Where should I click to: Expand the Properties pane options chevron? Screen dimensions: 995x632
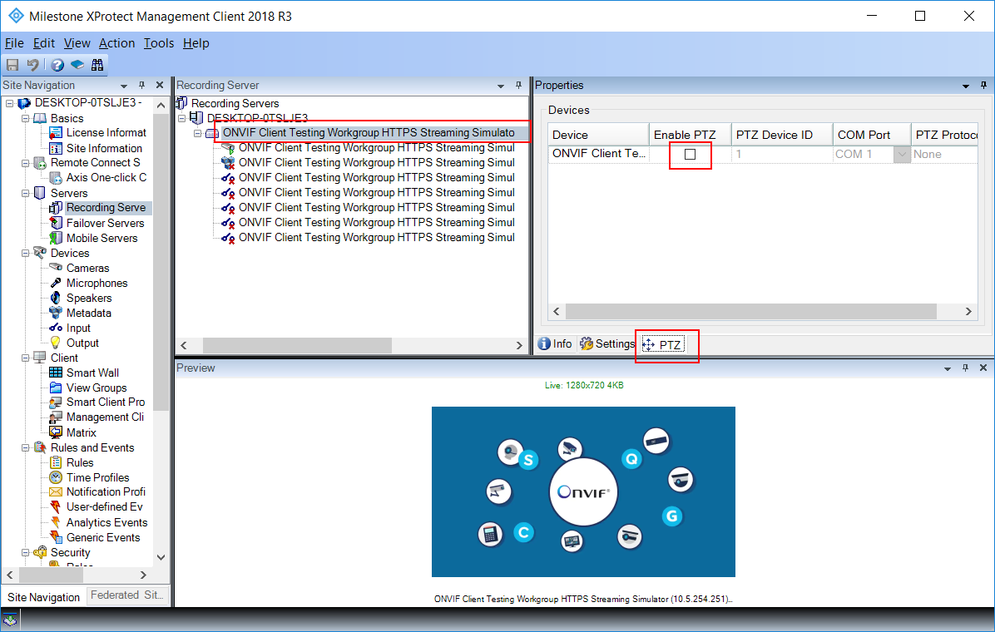tap(965, 85)
